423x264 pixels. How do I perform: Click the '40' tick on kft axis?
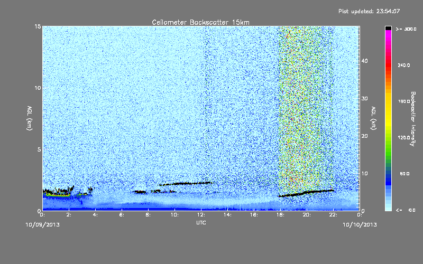click(x=364, y=61)
